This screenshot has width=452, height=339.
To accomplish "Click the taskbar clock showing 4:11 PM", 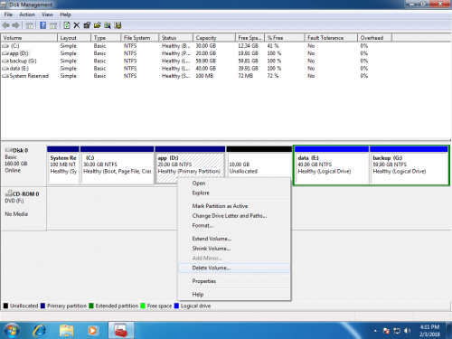I will (429, 331).
